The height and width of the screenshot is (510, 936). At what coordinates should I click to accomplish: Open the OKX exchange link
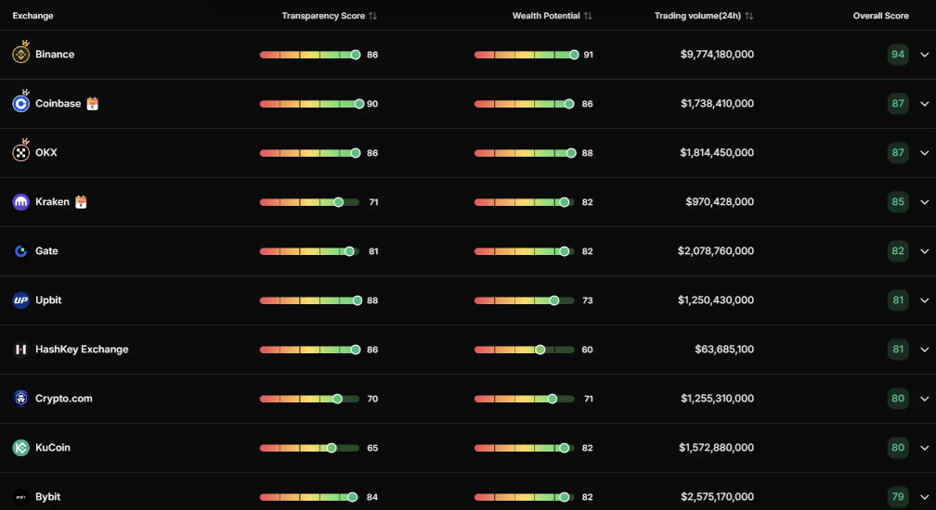click(46, 152)
